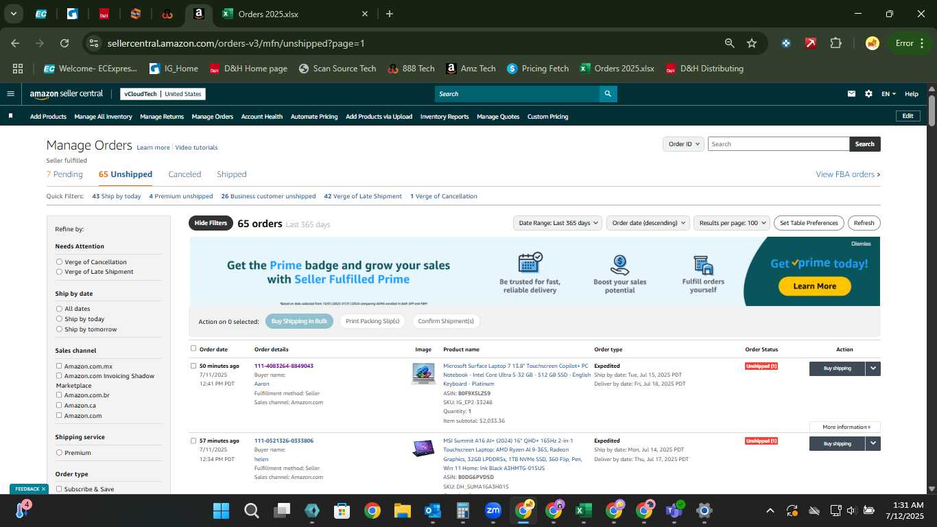
Task: Switch to the Canceled orders tab
Action: tap(185, 174)
